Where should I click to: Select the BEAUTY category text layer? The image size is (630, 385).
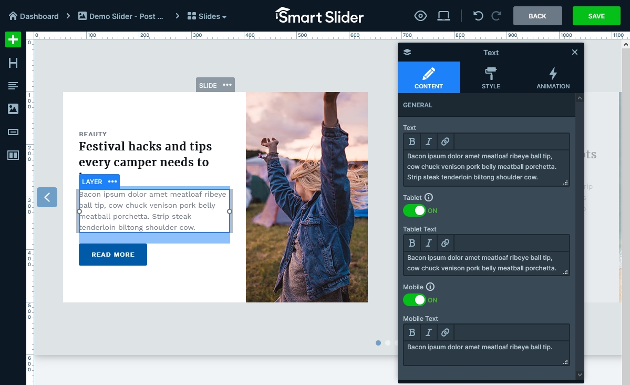[x=93, y=134]
